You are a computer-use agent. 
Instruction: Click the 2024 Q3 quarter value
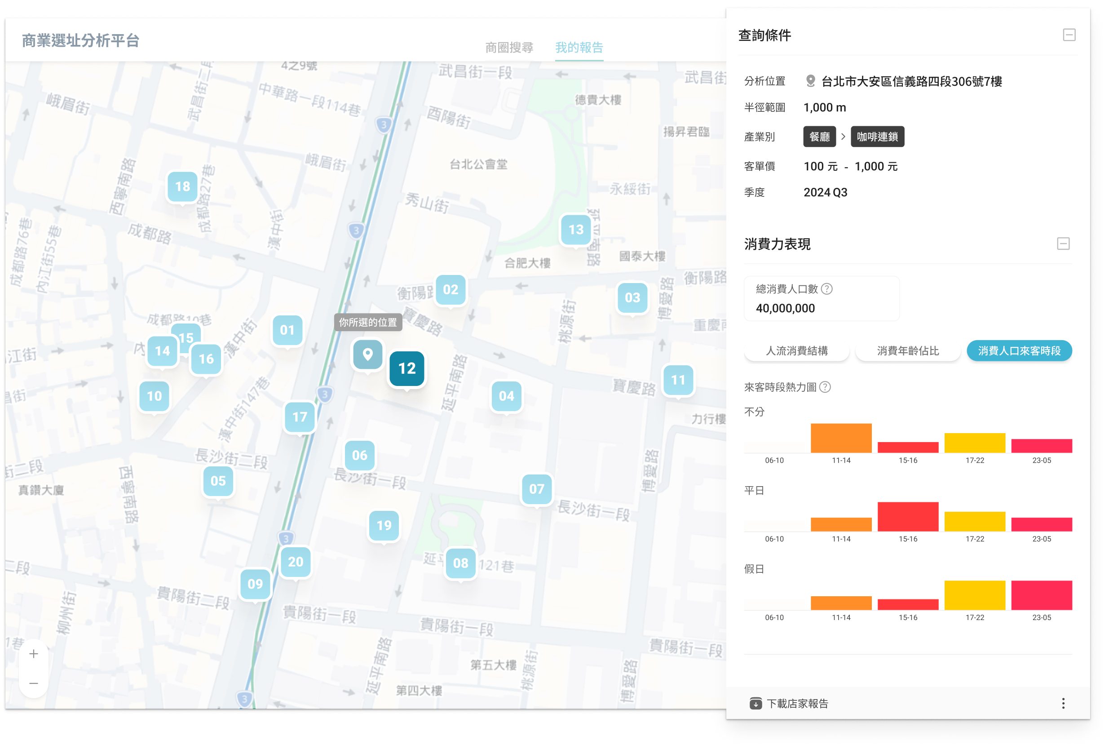[x=825, y=192]
